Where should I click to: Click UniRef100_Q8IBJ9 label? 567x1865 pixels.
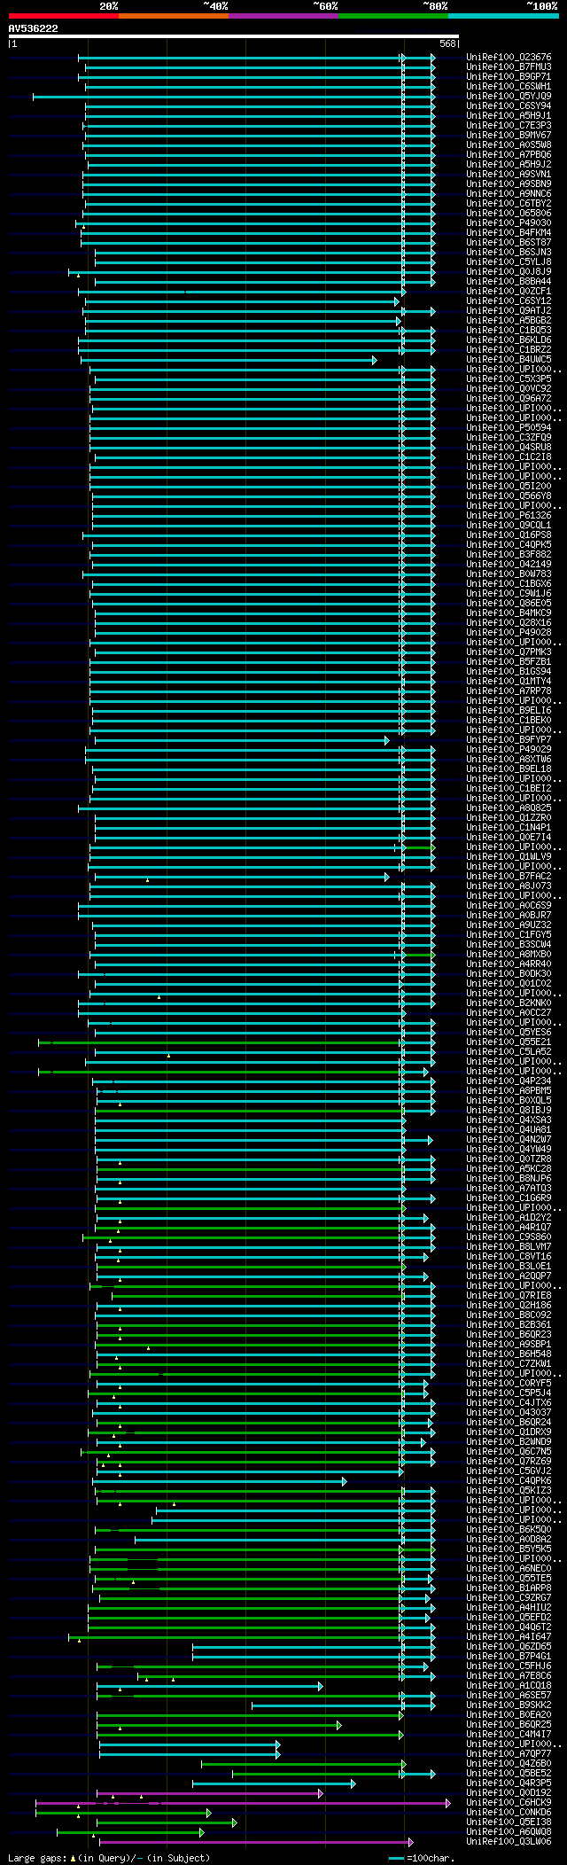509,1110
